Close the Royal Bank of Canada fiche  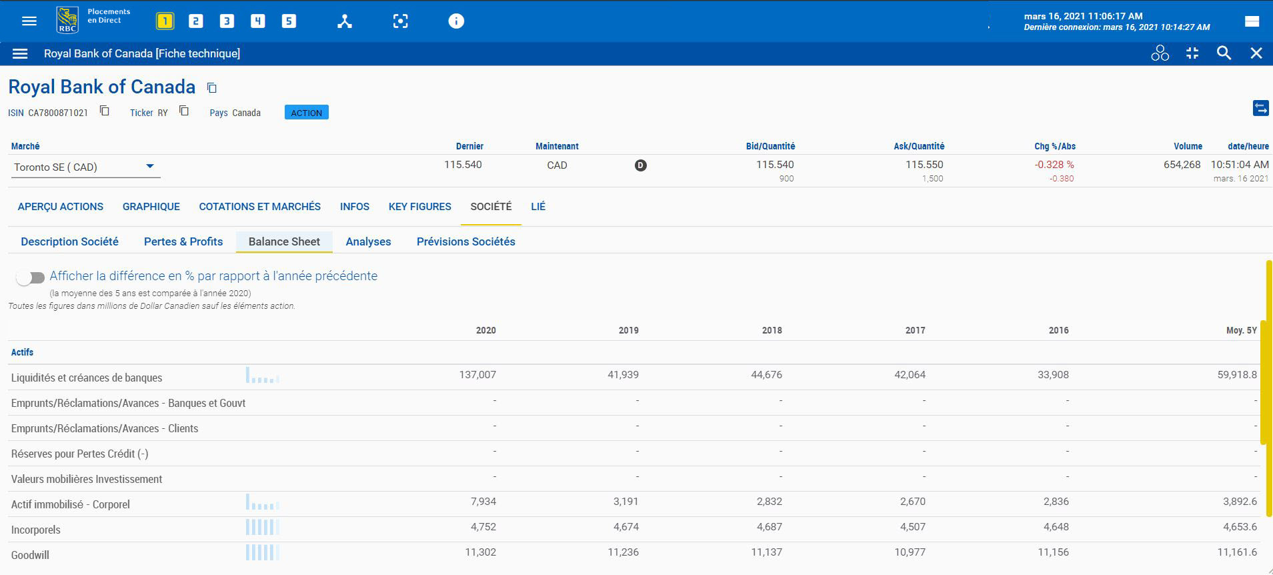pyautogui.click(x=1256, y=53)
